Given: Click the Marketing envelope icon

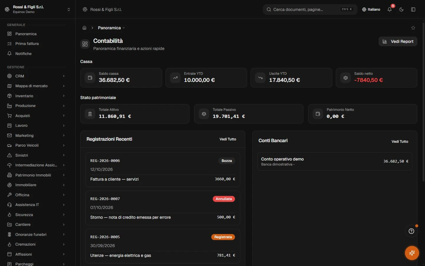Looking at the screenshot, I should [9, 135].
